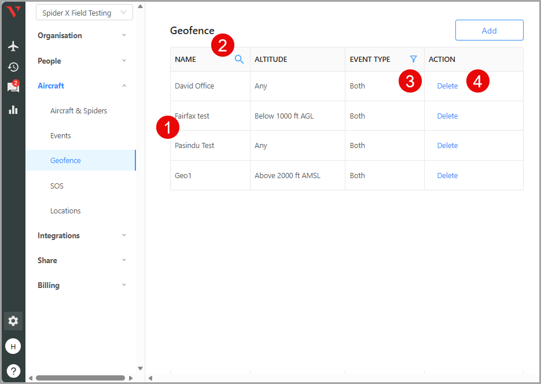Viewport: 541px width, 384px height.
Task: Expand the People section
Action: pyautogui.click(x=81, y=61)
